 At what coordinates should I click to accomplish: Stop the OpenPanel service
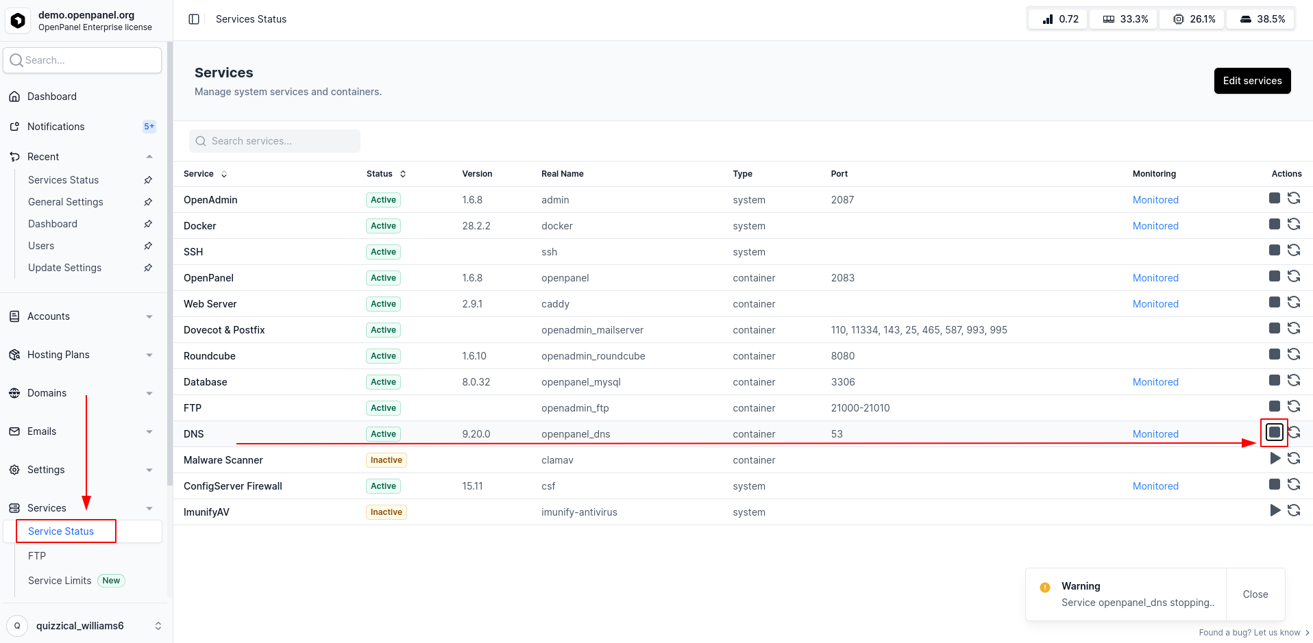(1275, 277)
